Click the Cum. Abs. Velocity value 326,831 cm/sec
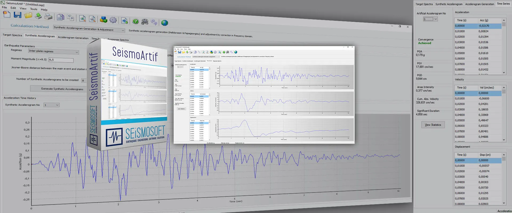The image size is (512, 213). (x=425, y=103)
